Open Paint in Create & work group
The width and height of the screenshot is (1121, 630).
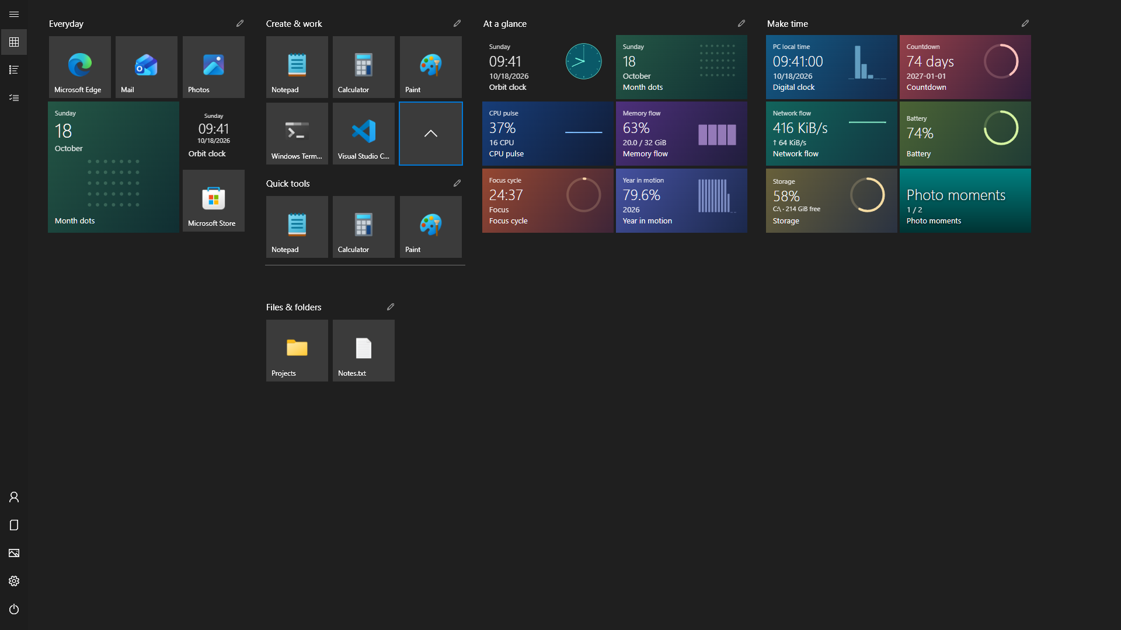(431, 67)
